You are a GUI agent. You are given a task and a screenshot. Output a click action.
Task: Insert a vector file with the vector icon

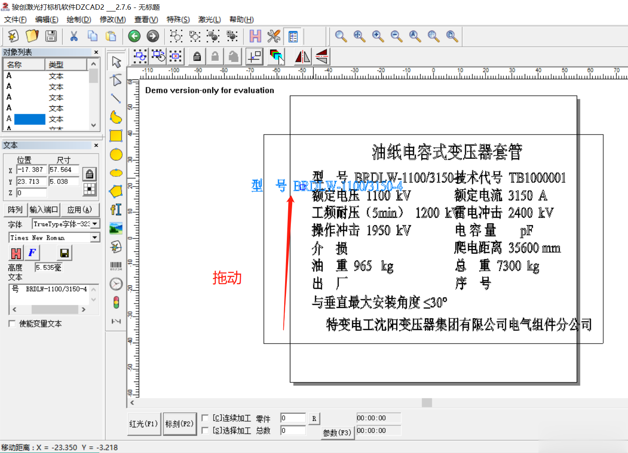point(116,247)
